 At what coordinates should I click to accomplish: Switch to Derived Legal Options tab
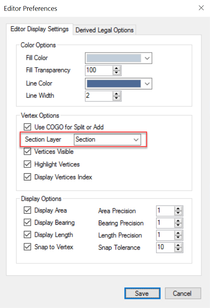pos(105,30)
